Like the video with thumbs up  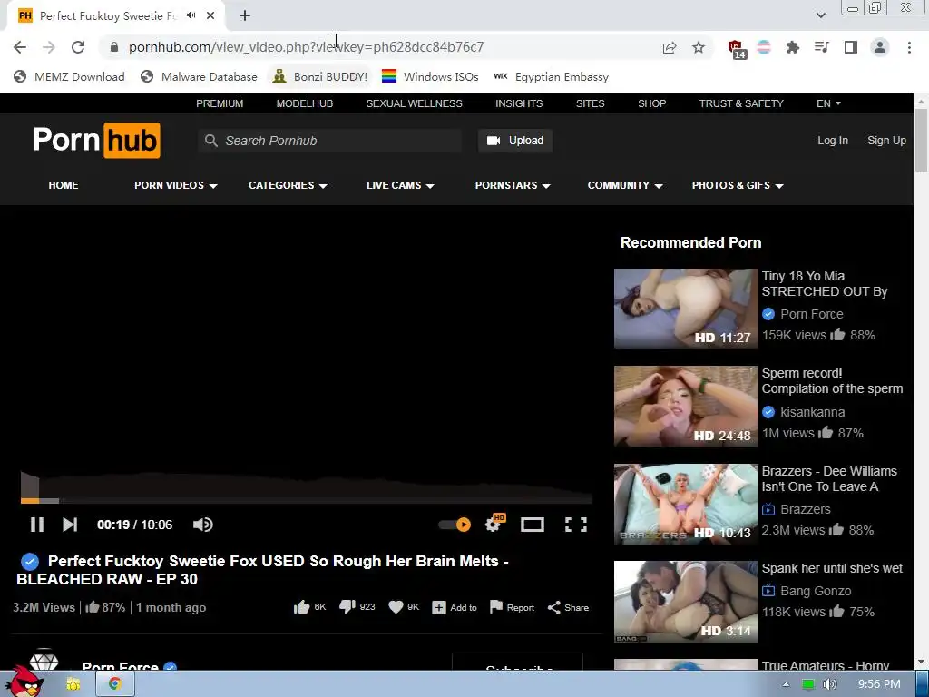301,607
